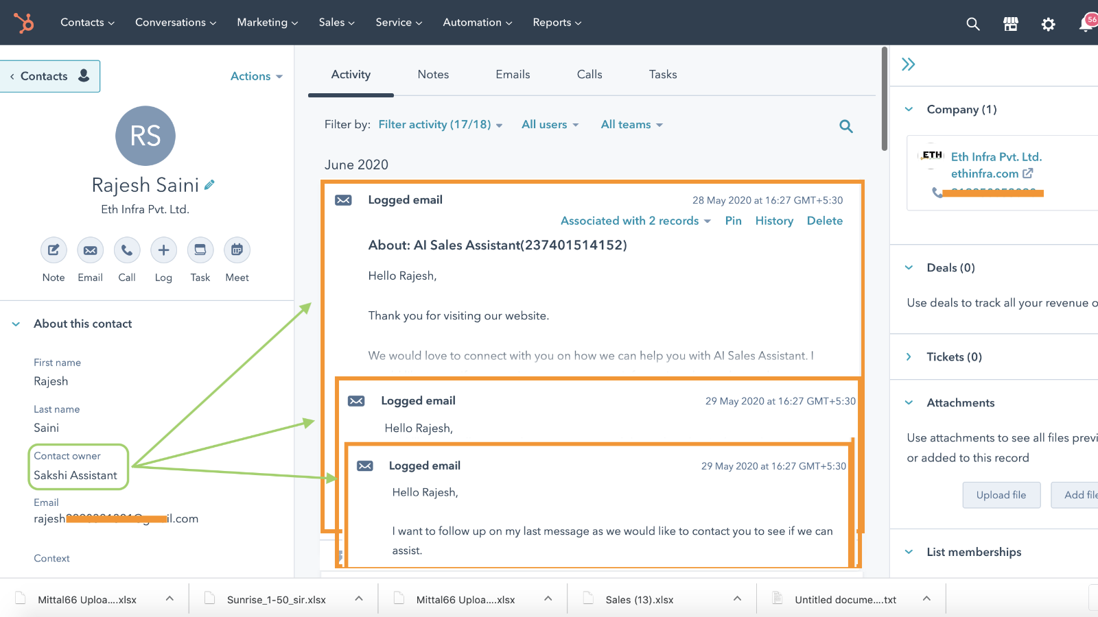Viewport: 1098px width, 617px height.
Task: Create a Task using the Task icon
Action: (200, 250)
